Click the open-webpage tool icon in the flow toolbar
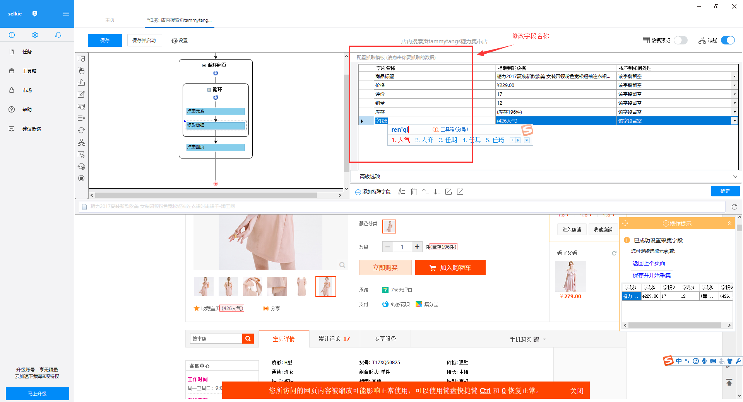The height and width of the screenshot is (402, 743). (81, 59)
